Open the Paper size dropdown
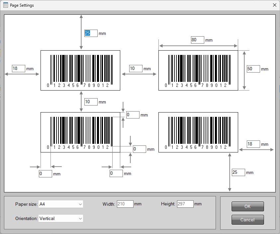Screen dimensions: 280x234 click(61, 204)
